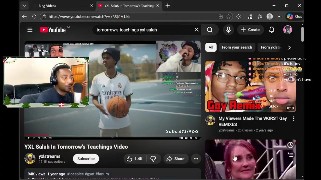Click the page vertical scrollbar
This screenshot has width=321, height=180.
302,34
